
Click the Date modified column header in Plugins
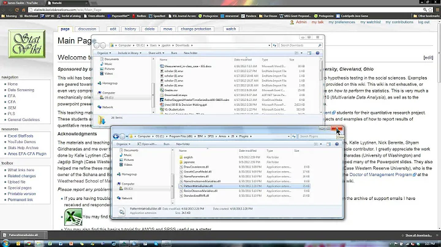247,151
